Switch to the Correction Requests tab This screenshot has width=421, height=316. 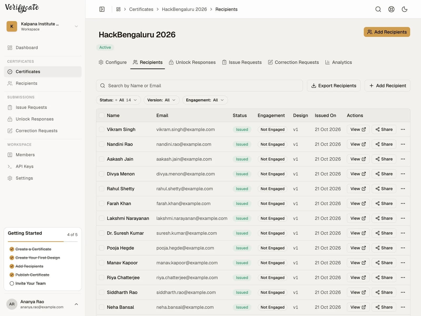pyautogui.click(x=293, y=62)
